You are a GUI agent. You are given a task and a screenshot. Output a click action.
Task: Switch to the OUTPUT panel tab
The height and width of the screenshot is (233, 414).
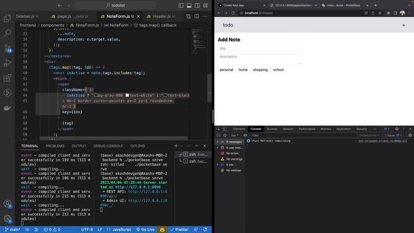[x=79, y=146]
